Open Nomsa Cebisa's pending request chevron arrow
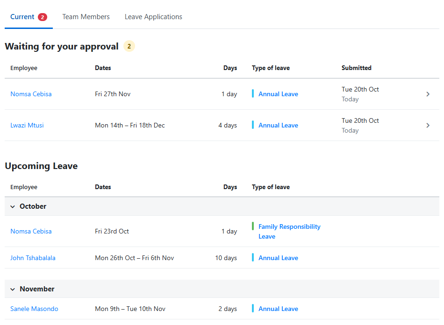This screenshot has width=444, height=325. (428, 94)
